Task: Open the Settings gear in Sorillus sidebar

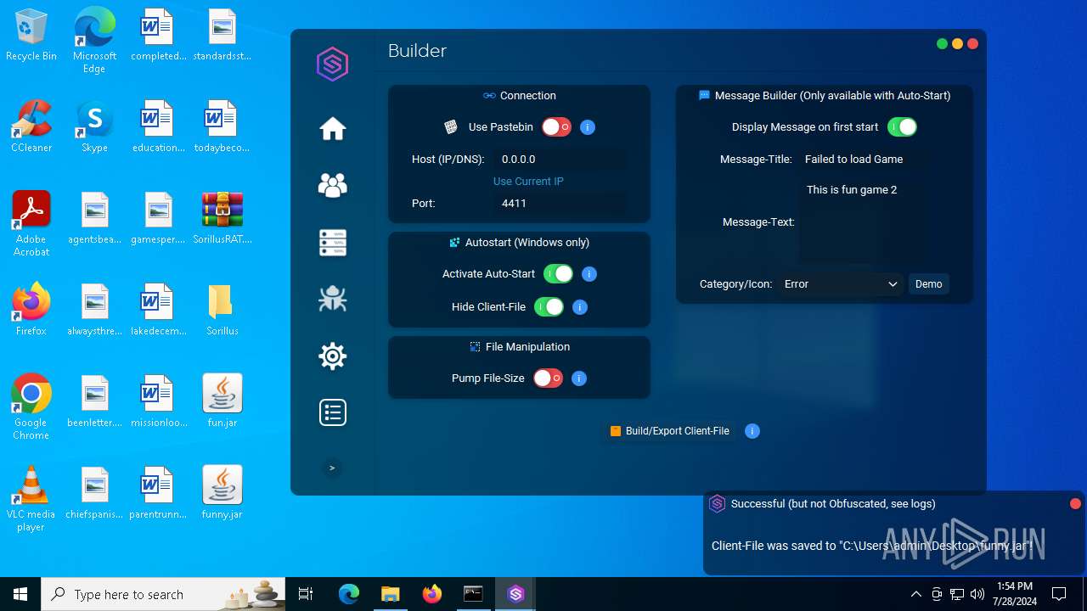Action: click(332, 356)
